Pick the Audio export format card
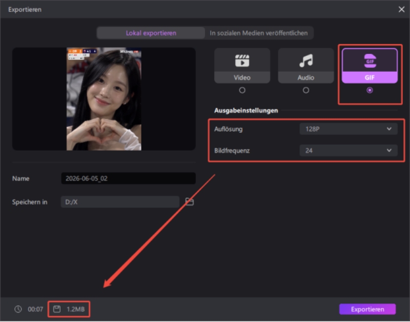The image size is (410, 322). 305,66
